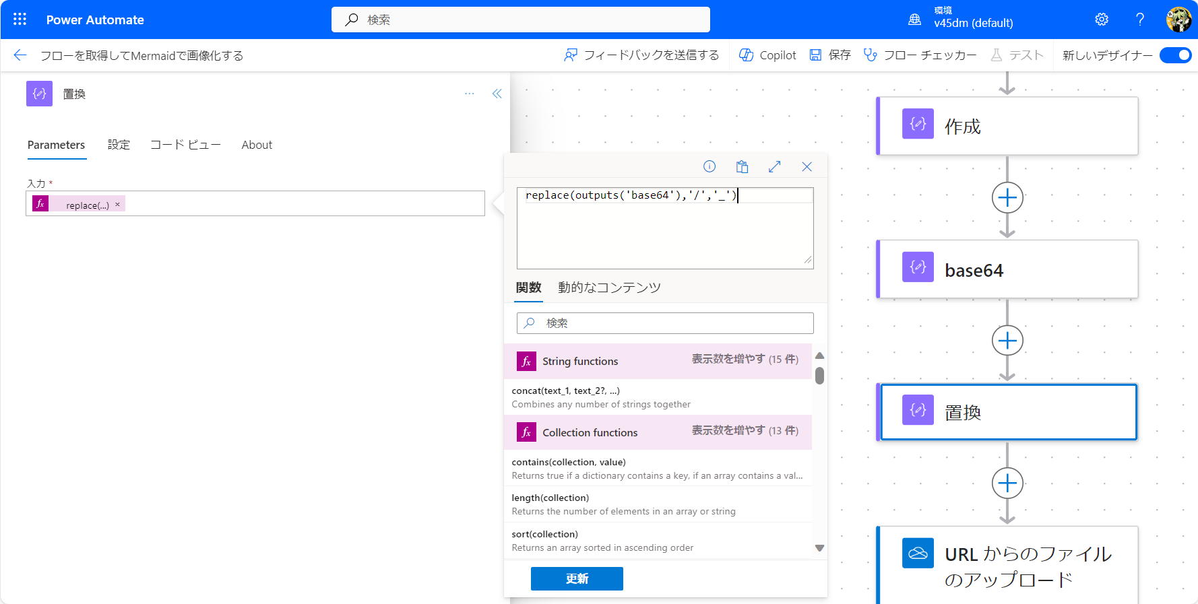
Task: Switch to the 設定 tab
Action: [x=119, y=145]
